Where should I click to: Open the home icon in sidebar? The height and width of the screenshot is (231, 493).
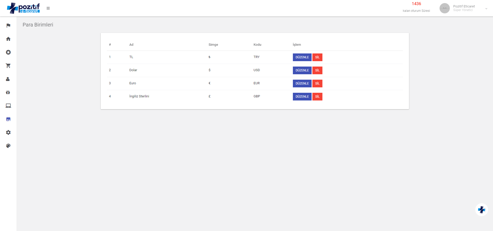(8, 39)
